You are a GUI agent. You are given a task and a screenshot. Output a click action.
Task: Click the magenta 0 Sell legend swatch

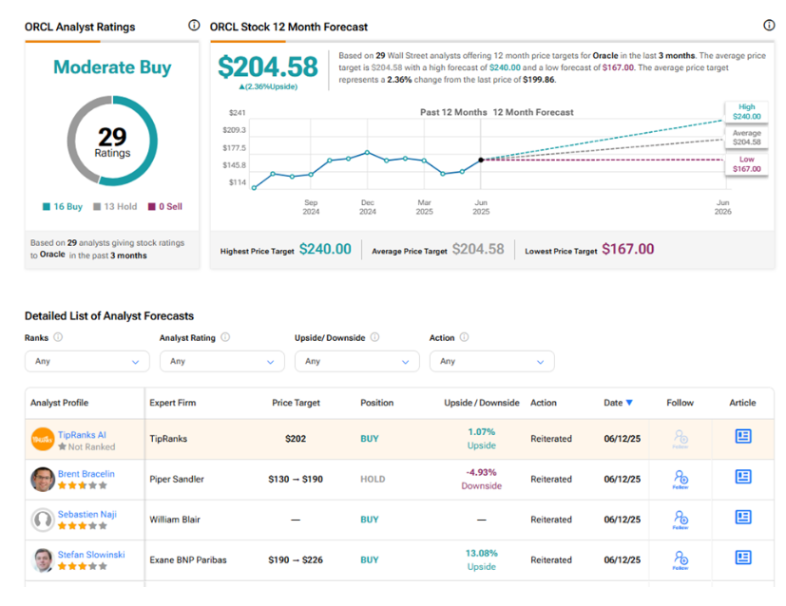(x=152, y=207)
